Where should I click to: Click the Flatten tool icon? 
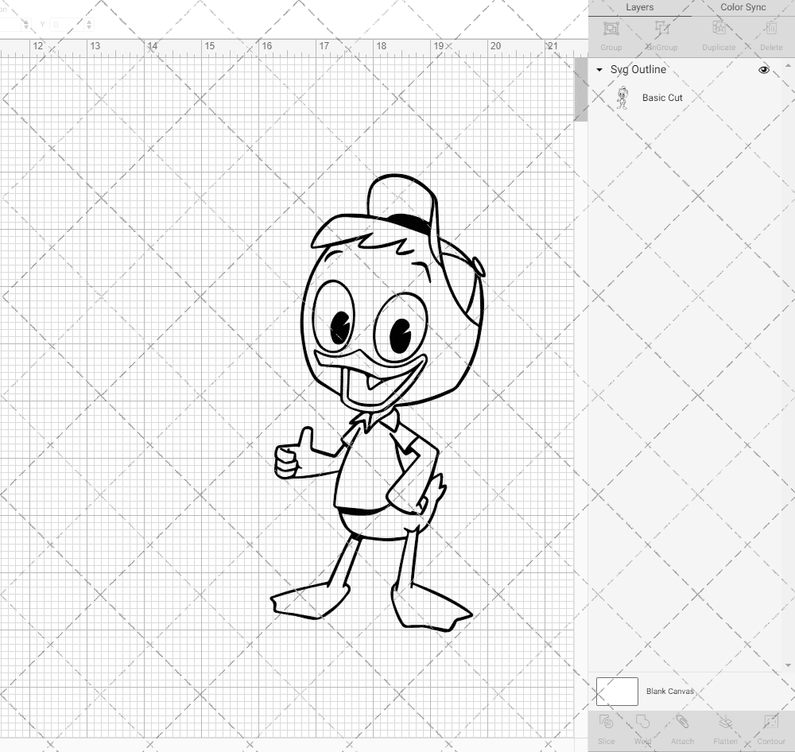coord(725,722)
